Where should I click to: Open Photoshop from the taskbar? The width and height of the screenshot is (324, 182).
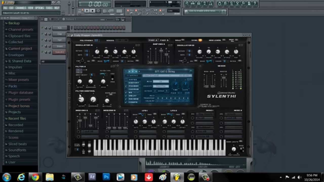point(106,177)
